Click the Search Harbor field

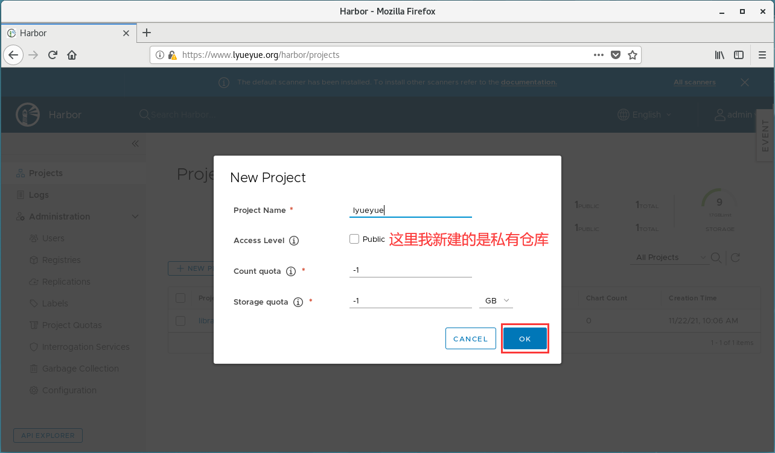pos(180,115)
